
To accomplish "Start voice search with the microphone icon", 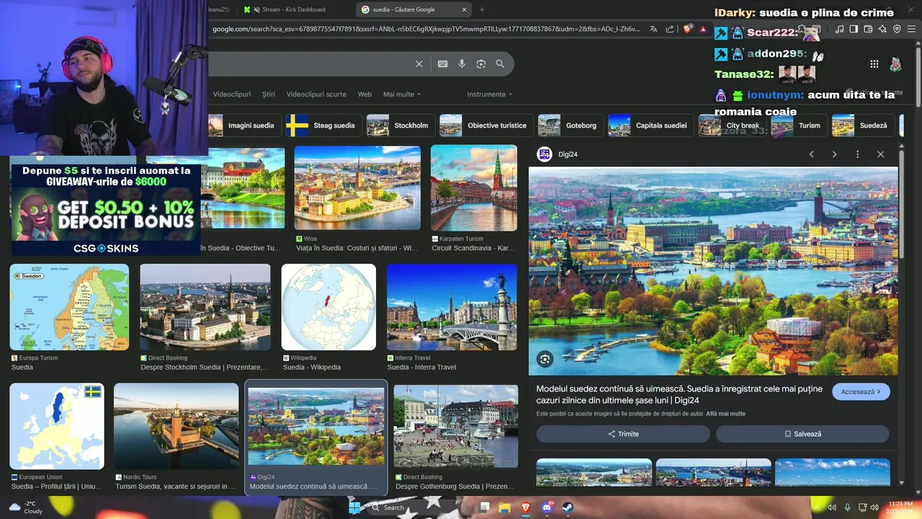I will tap(462, 64).
